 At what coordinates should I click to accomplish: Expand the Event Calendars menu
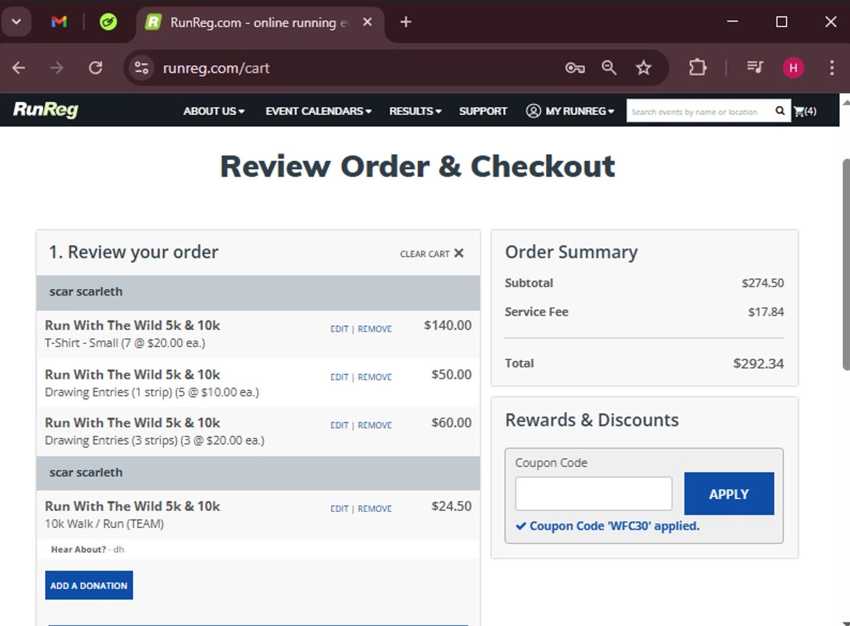(318, 111)
